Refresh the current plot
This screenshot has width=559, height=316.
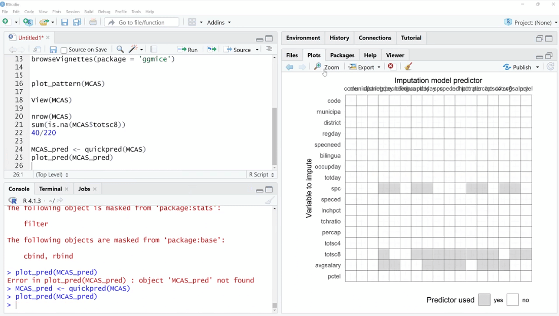550,66
